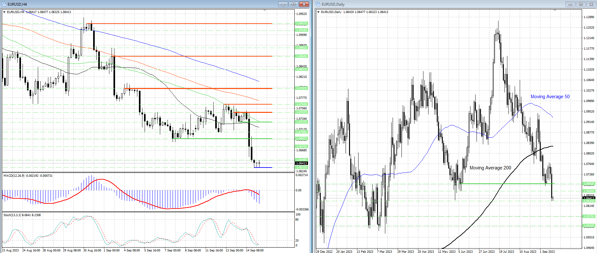Maximize the EURUSD,H4 chart window
597x253 pixels.
(293, 4)
